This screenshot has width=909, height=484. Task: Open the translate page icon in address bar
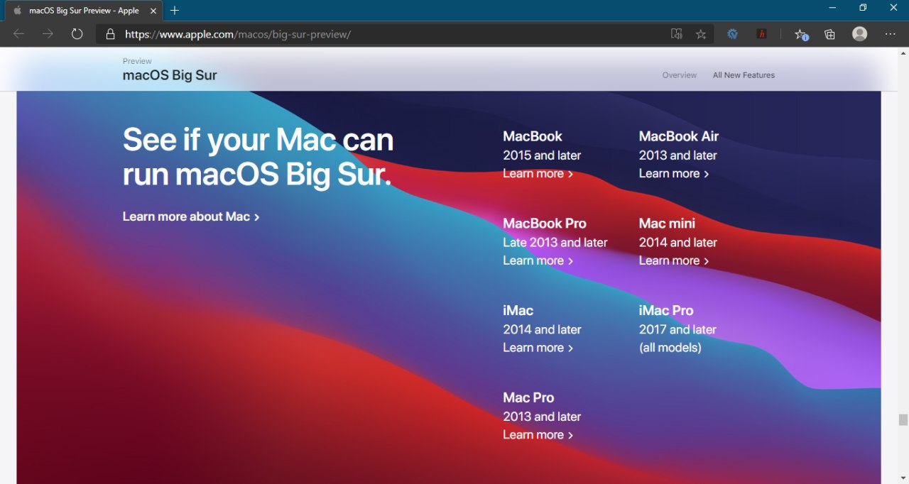tap(677, 34)
